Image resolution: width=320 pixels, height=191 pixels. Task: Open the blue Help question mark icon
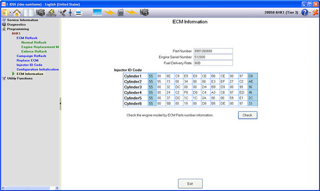pos(305,12)
